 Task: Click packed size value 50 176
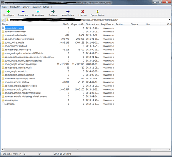point(81,82)
